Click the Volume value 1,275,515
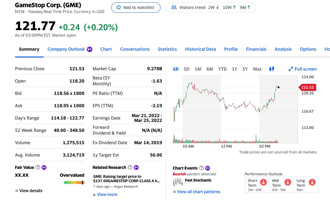Viewport: 330px width, 200px height. [x=73, y=143]
